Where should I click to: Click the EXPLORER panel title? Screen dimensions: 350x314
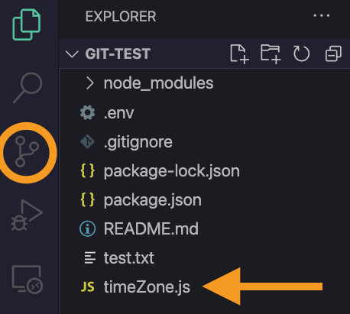(x=121, y=17)
